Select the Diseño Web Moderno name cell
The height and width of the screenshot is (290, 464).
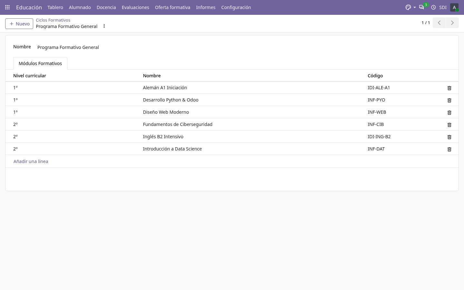click(x=166, y=112)
